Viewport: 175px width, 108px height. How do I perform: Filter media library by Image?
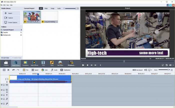click(52, 8)
